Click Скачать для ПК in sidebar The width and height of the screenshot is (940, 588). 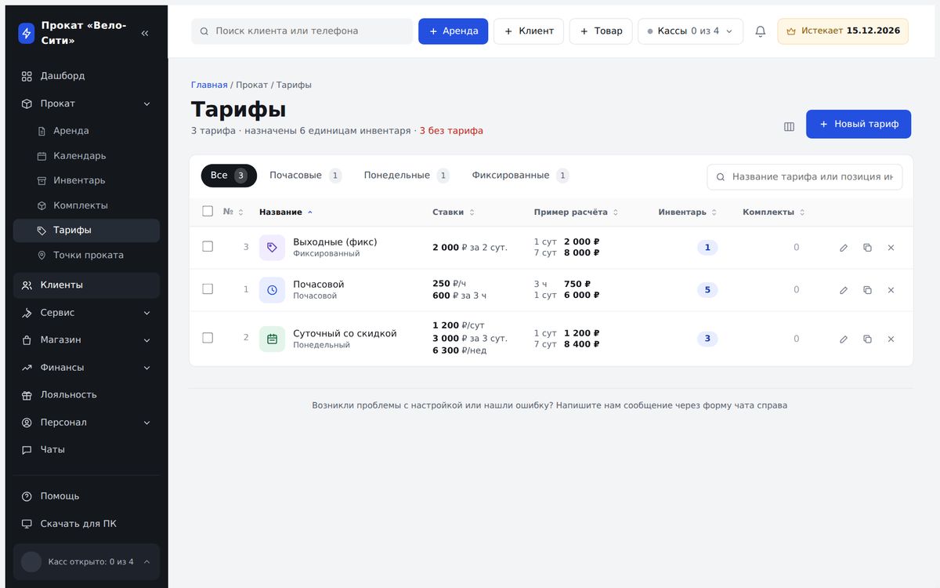coord(86,524)
